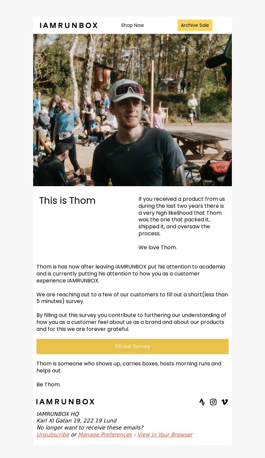Viewport: 265px width, 458px height.
Task: Open the Strava social icon
Action: click(x=202, y=402)
